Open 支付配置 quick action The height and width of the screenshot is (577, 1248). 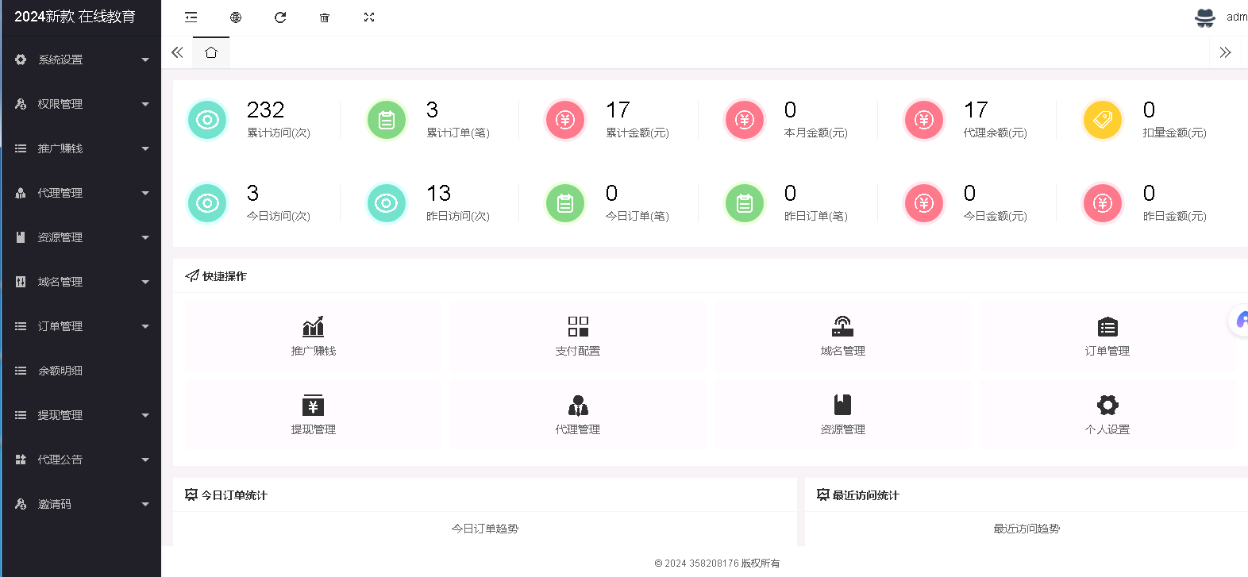[x=578, y=336]
